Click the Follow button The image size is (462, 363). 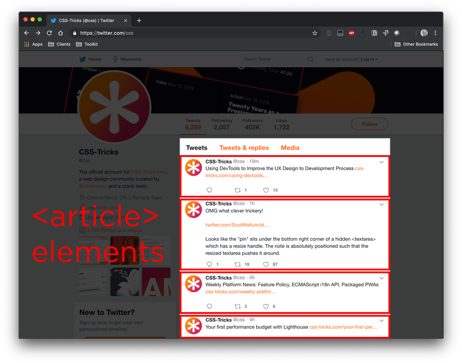point(370,124)
